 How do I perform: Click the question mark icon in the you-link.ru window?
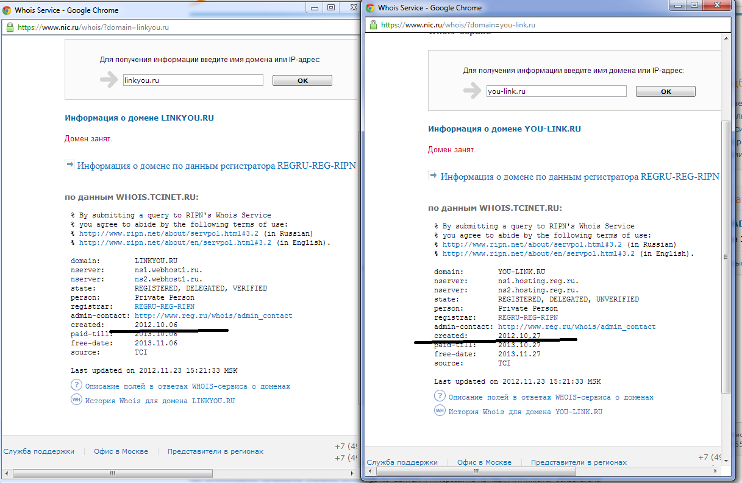[440, 396]
